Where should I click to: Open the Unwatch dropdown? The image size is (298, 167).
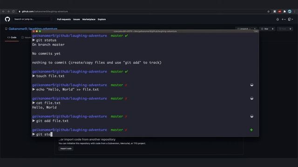pyautogui.click(x=244, y=29)
